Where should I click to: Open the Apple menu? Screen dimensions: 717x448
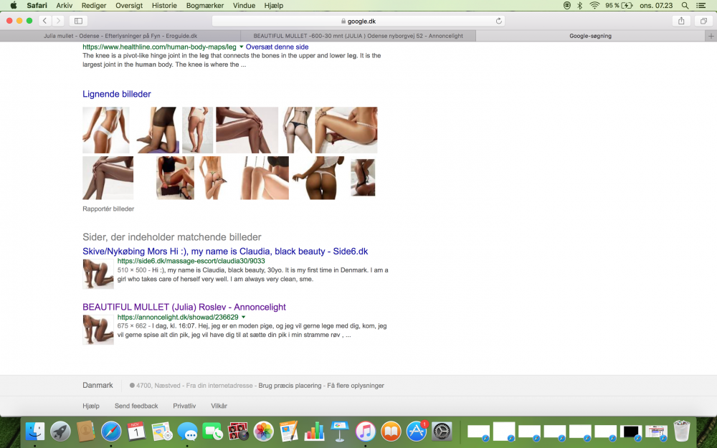coord(13,6)
